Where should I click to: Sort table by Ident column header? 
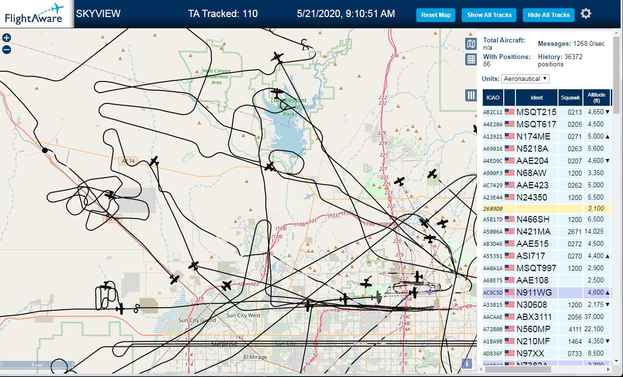point(537,98)
